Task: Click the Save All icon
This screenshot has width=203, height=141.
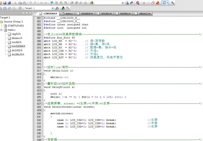Action: (9, 3)
